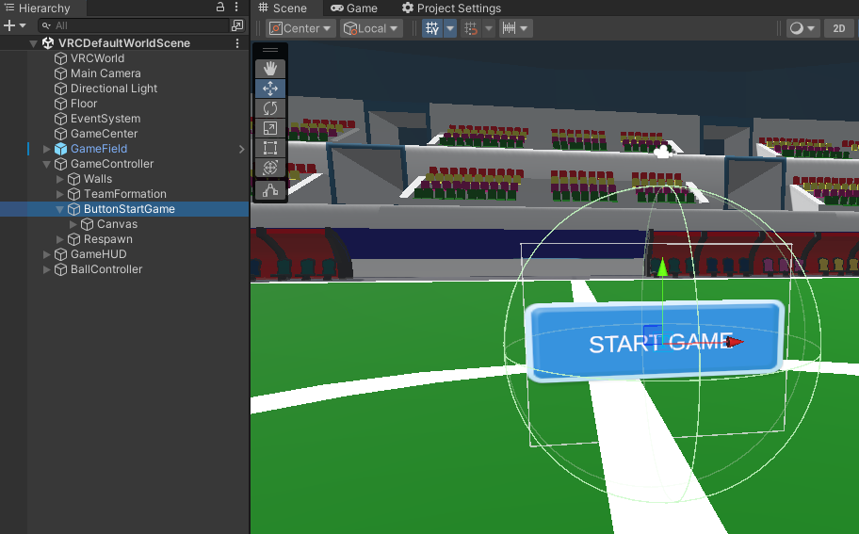This screenshot has height=534, width=859.
Task: Click the Hierarchy panel lock icon
Action: click(220, 8)
